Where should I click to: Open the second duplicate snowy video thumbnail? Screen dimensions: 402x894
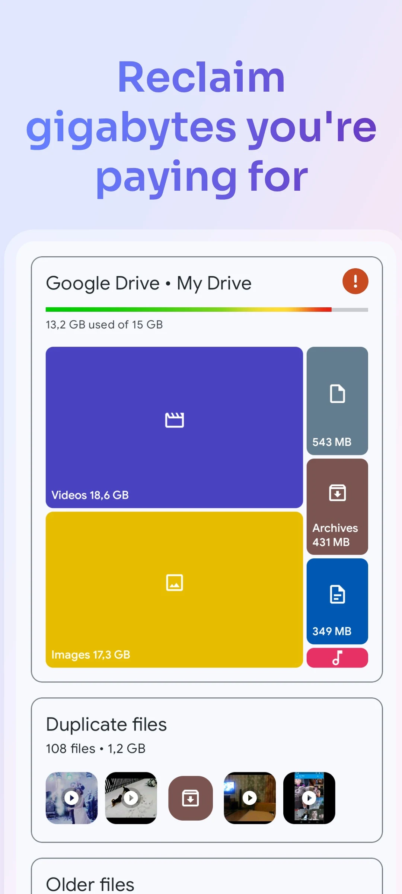coord(131,798)
